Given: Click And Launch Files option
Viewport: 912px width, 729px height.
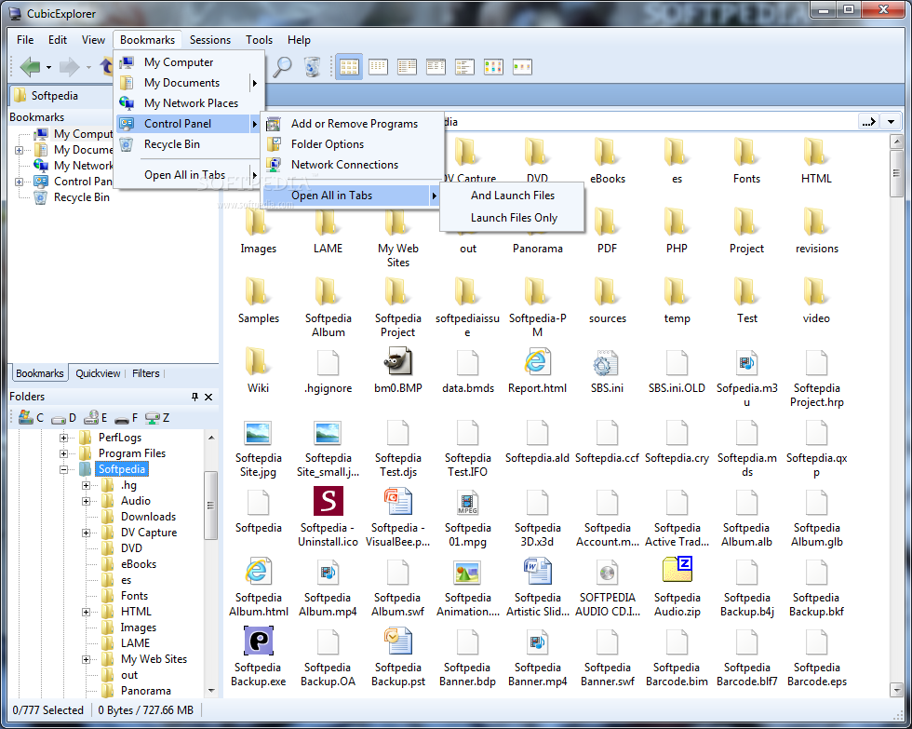Looking at the screenshot, I should [x=513, y=196].
